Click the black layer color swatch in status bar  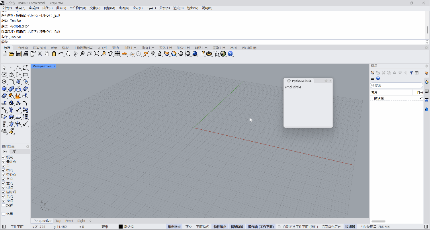tap(121, 227)
